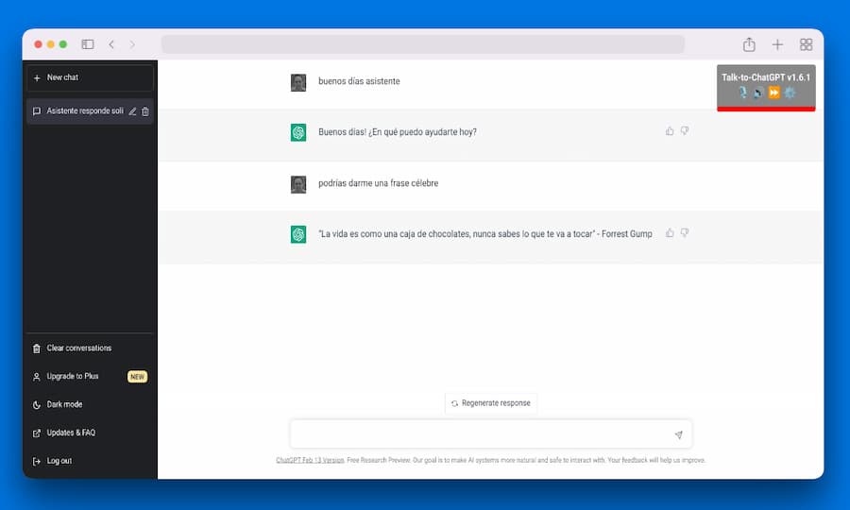The height and width of the screenshot is (510, 850).
Task: Click the 'Talk-to-ChatGPT v1.6.1' title
Action: 766,77
